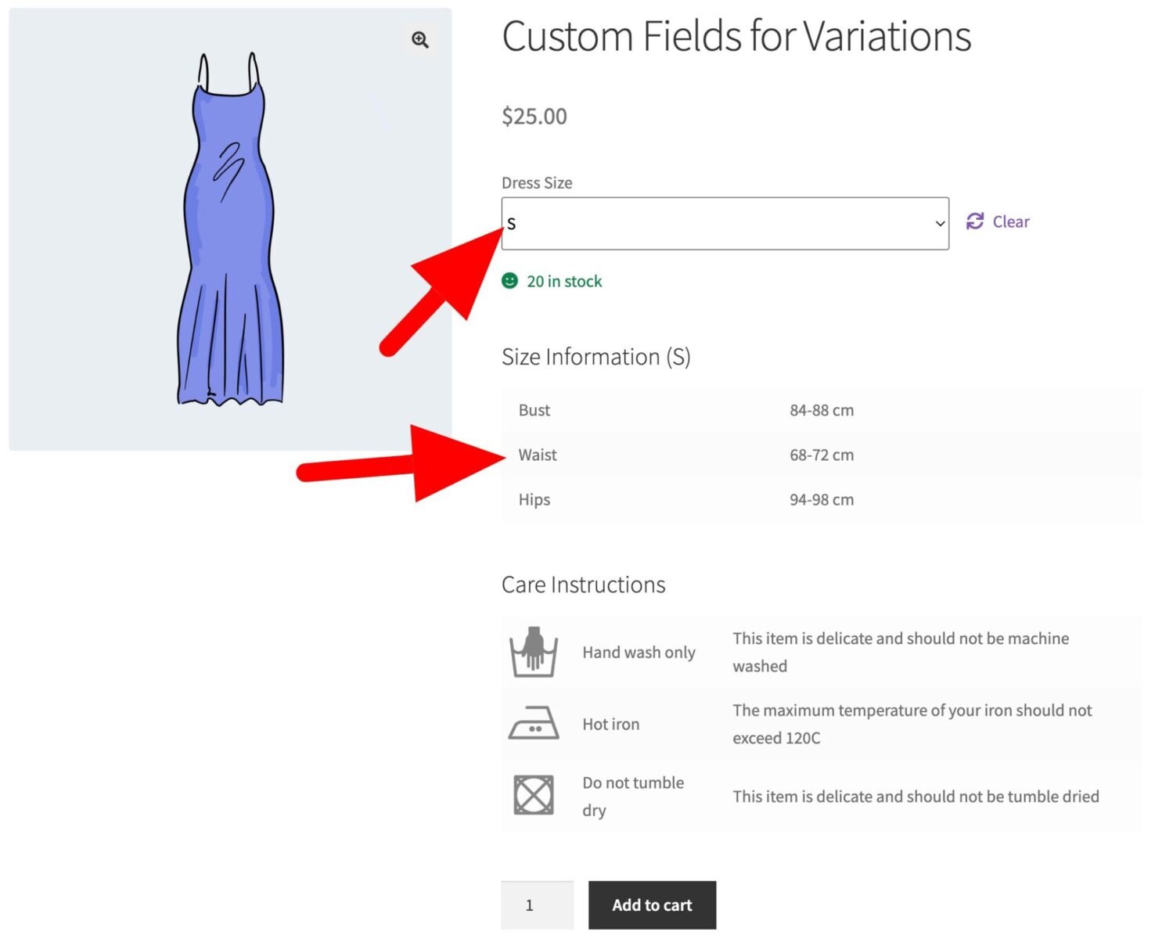Click inside the quantity input field

(537, 905)
